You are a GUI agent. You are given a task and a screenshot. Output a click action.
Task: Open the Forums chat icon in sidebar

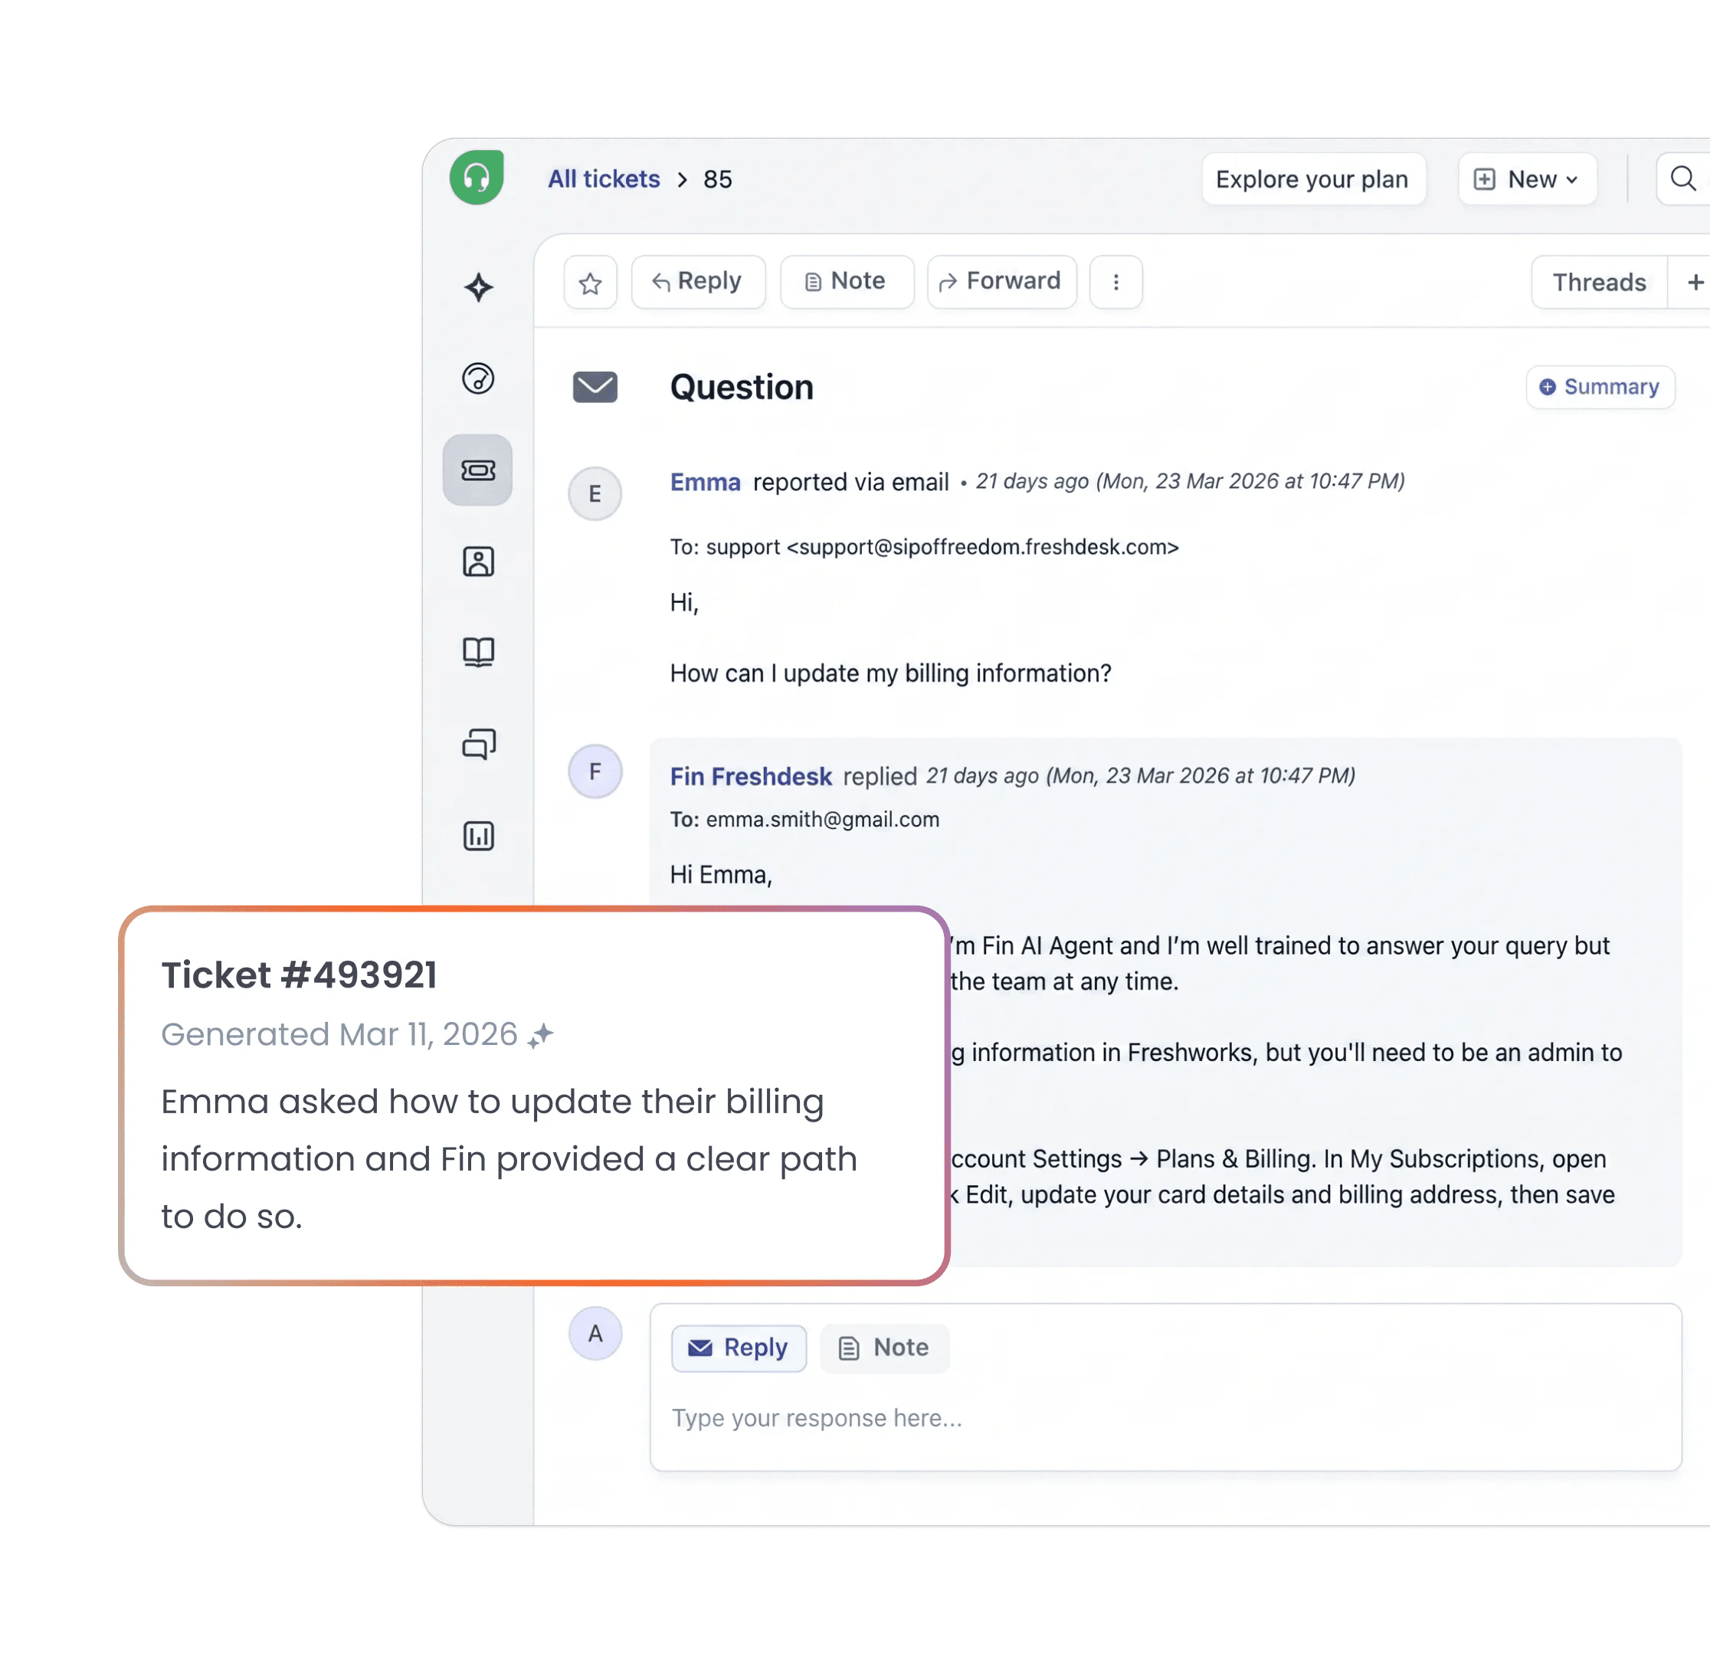point(478,744)
